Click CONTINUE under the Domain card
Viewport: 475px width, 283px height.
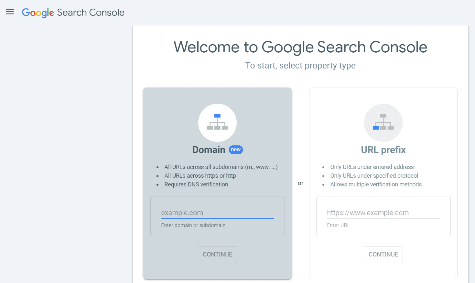click(217, 255)
